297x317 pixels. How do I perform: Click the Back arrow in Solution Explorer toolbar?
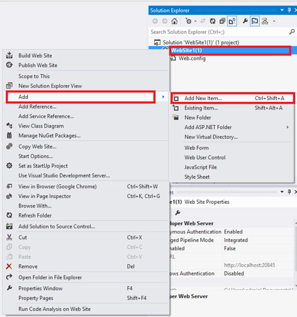pyautogui.click(x=155, y=21)
